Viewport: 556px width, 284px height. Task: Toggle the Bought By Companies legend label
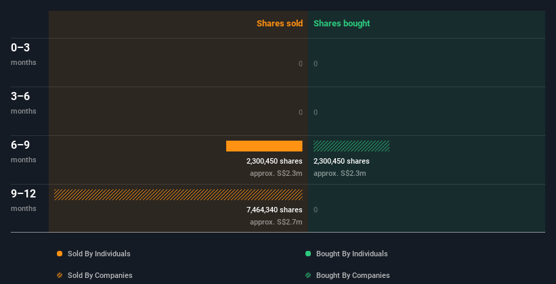click(x=353, y=275)
